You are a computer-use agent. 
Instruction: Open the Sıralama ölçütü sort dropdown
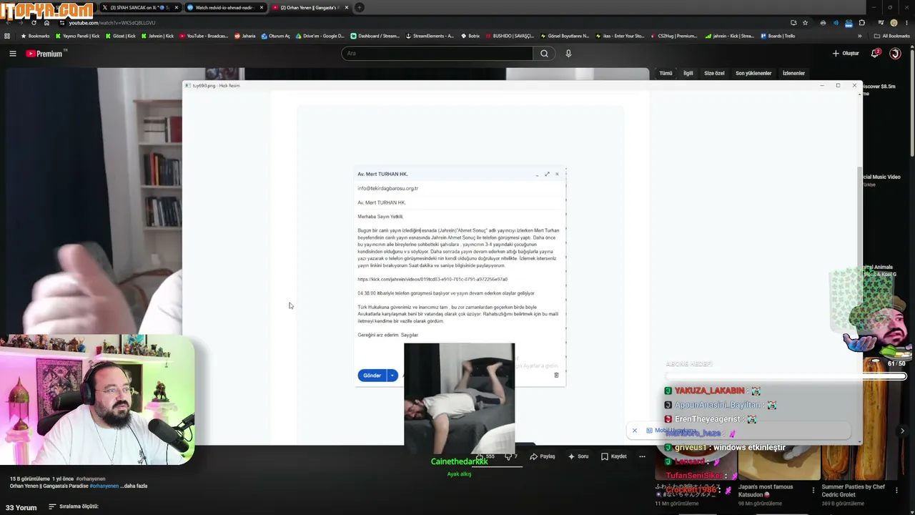[73, 506]
